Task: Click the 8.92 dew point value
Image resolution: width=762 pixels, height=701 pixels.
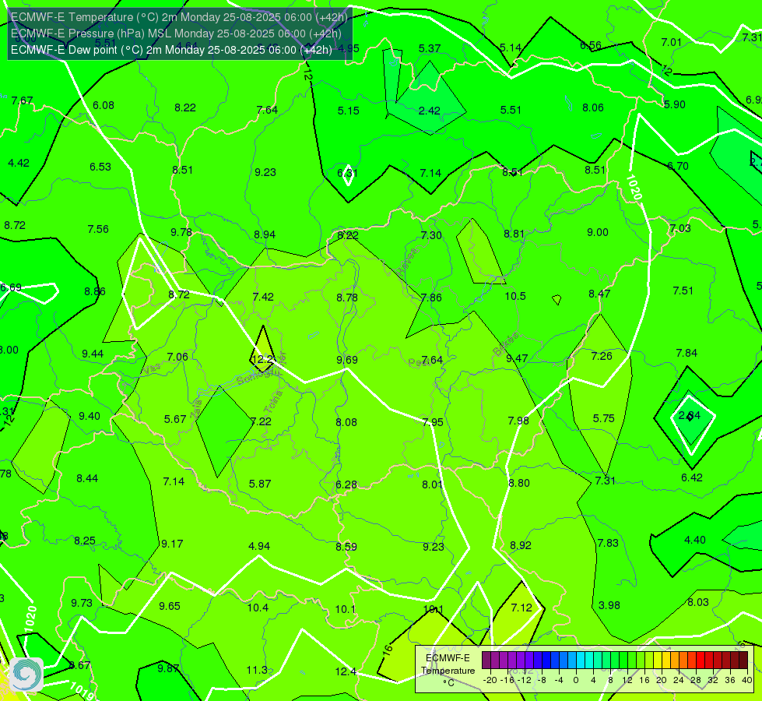Action: tap(521, 545)
